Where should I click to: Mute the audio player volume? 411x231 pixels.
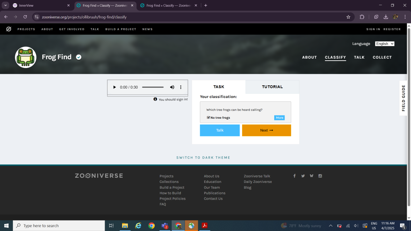172,87
